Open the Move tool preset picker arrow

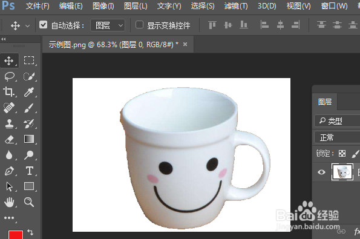(x=28, y=25)
